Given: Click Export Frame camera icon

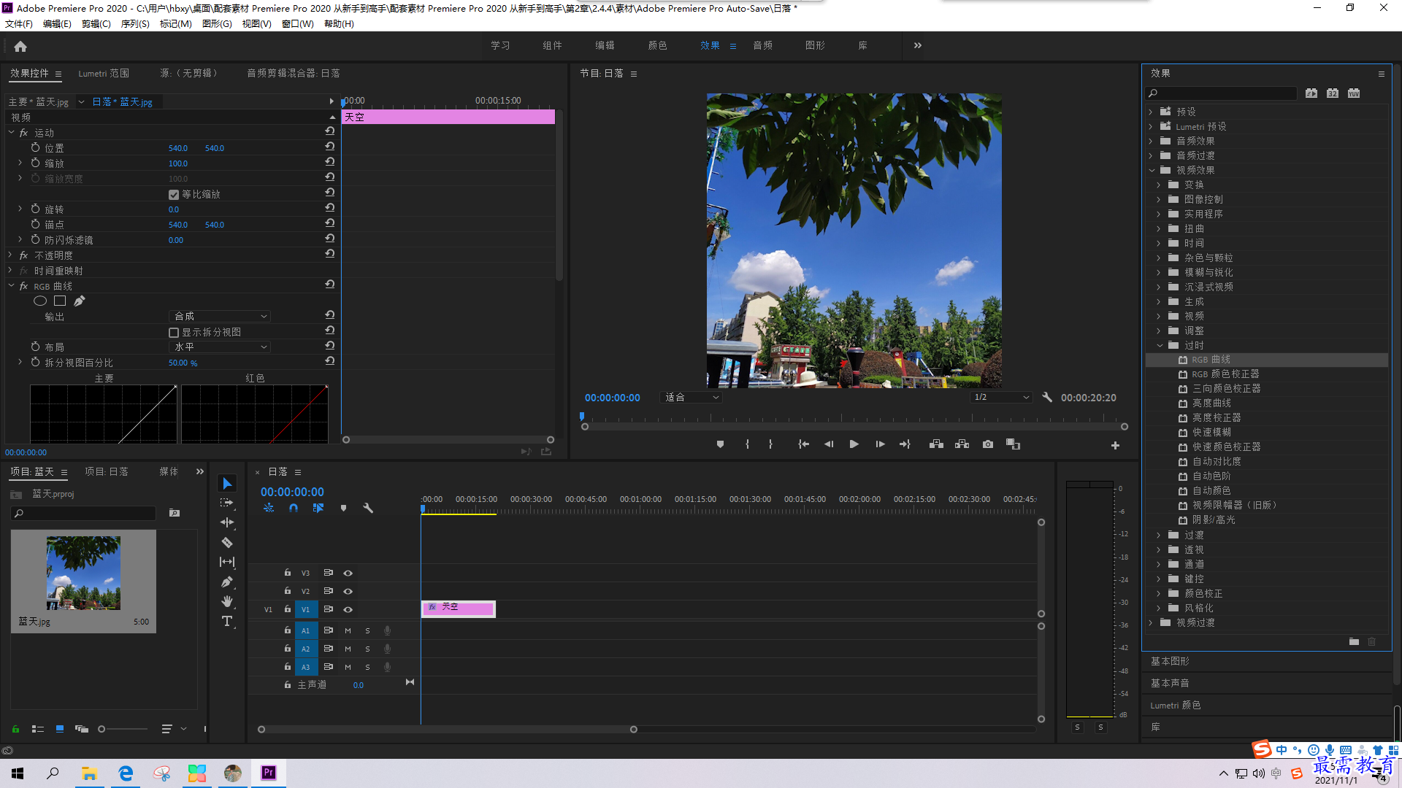Looking at the screenshot, I should [988, 444].
